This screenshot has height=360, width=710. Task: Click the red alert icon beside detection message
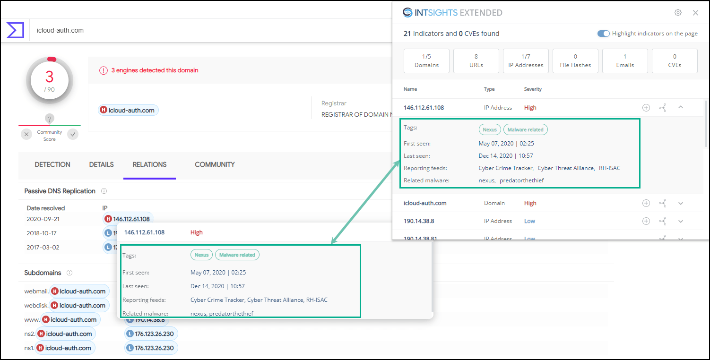click(104, 70)
